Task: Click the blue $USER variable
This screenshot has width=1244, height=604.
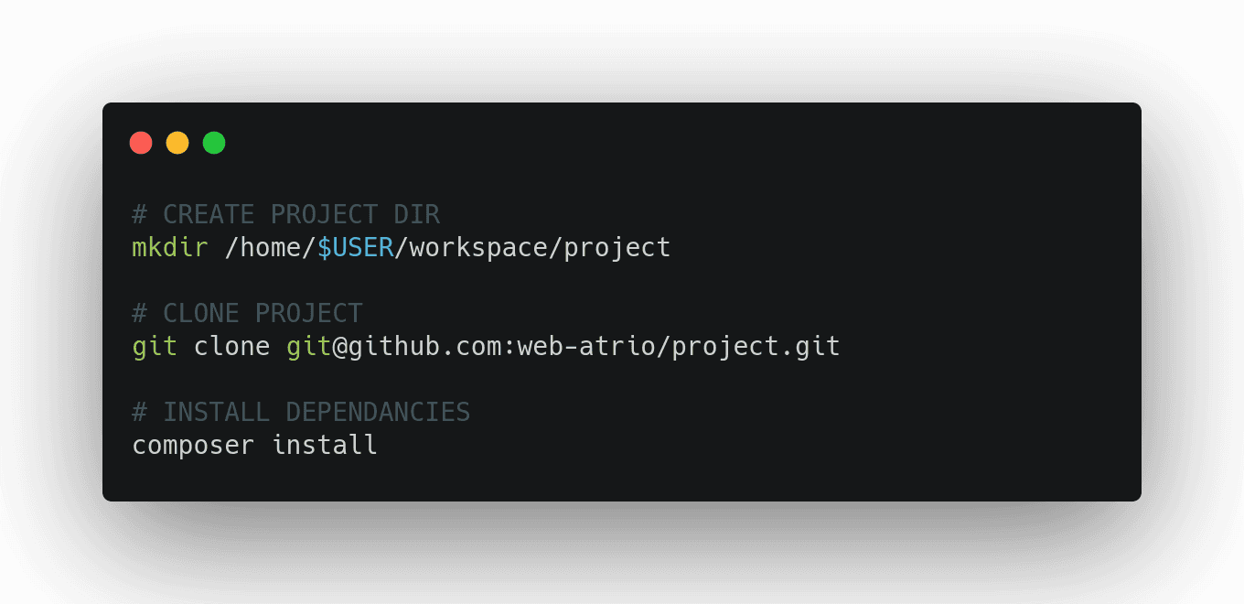Action: [x=355, y=248]
